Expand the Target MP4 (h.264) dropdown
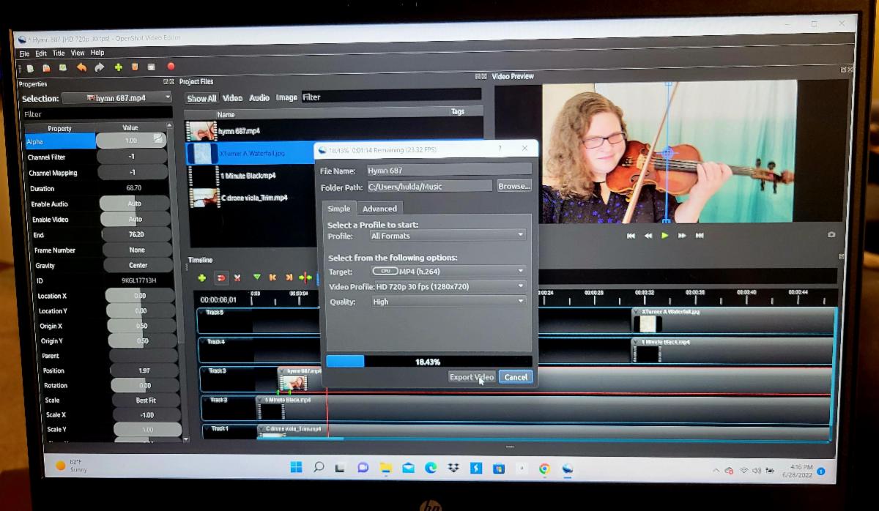Viewport: 879px width, 511px height. click(448, 272)
